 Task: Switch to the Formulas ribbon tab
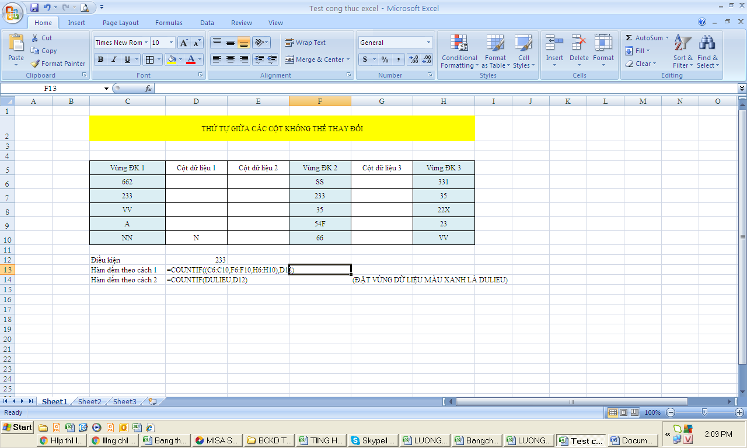[x=169, y=23]
